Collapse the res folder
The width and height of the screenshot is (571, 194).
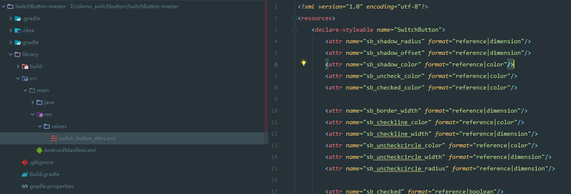(33, 114)
